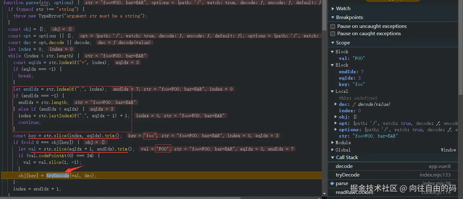Image resolution: width=463 pixels, height=199 pixels.
Task: Click the yellow paused banner at top
Action: (393, 1)
